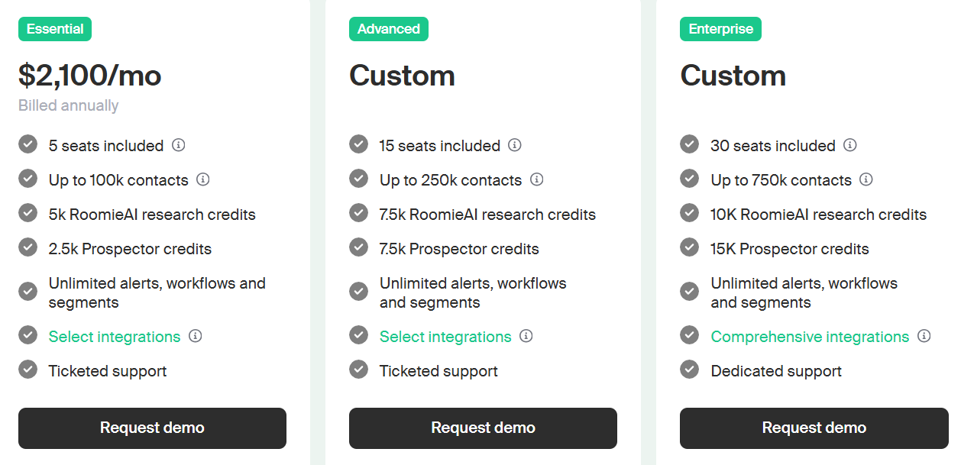
Task: Click info icon beside 5 seats included
Action: (179, 144)
